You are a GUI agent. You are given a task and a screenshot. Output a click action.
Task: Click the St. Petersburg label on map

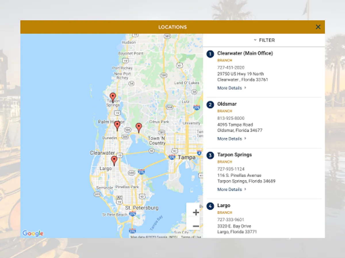[142, 208]
